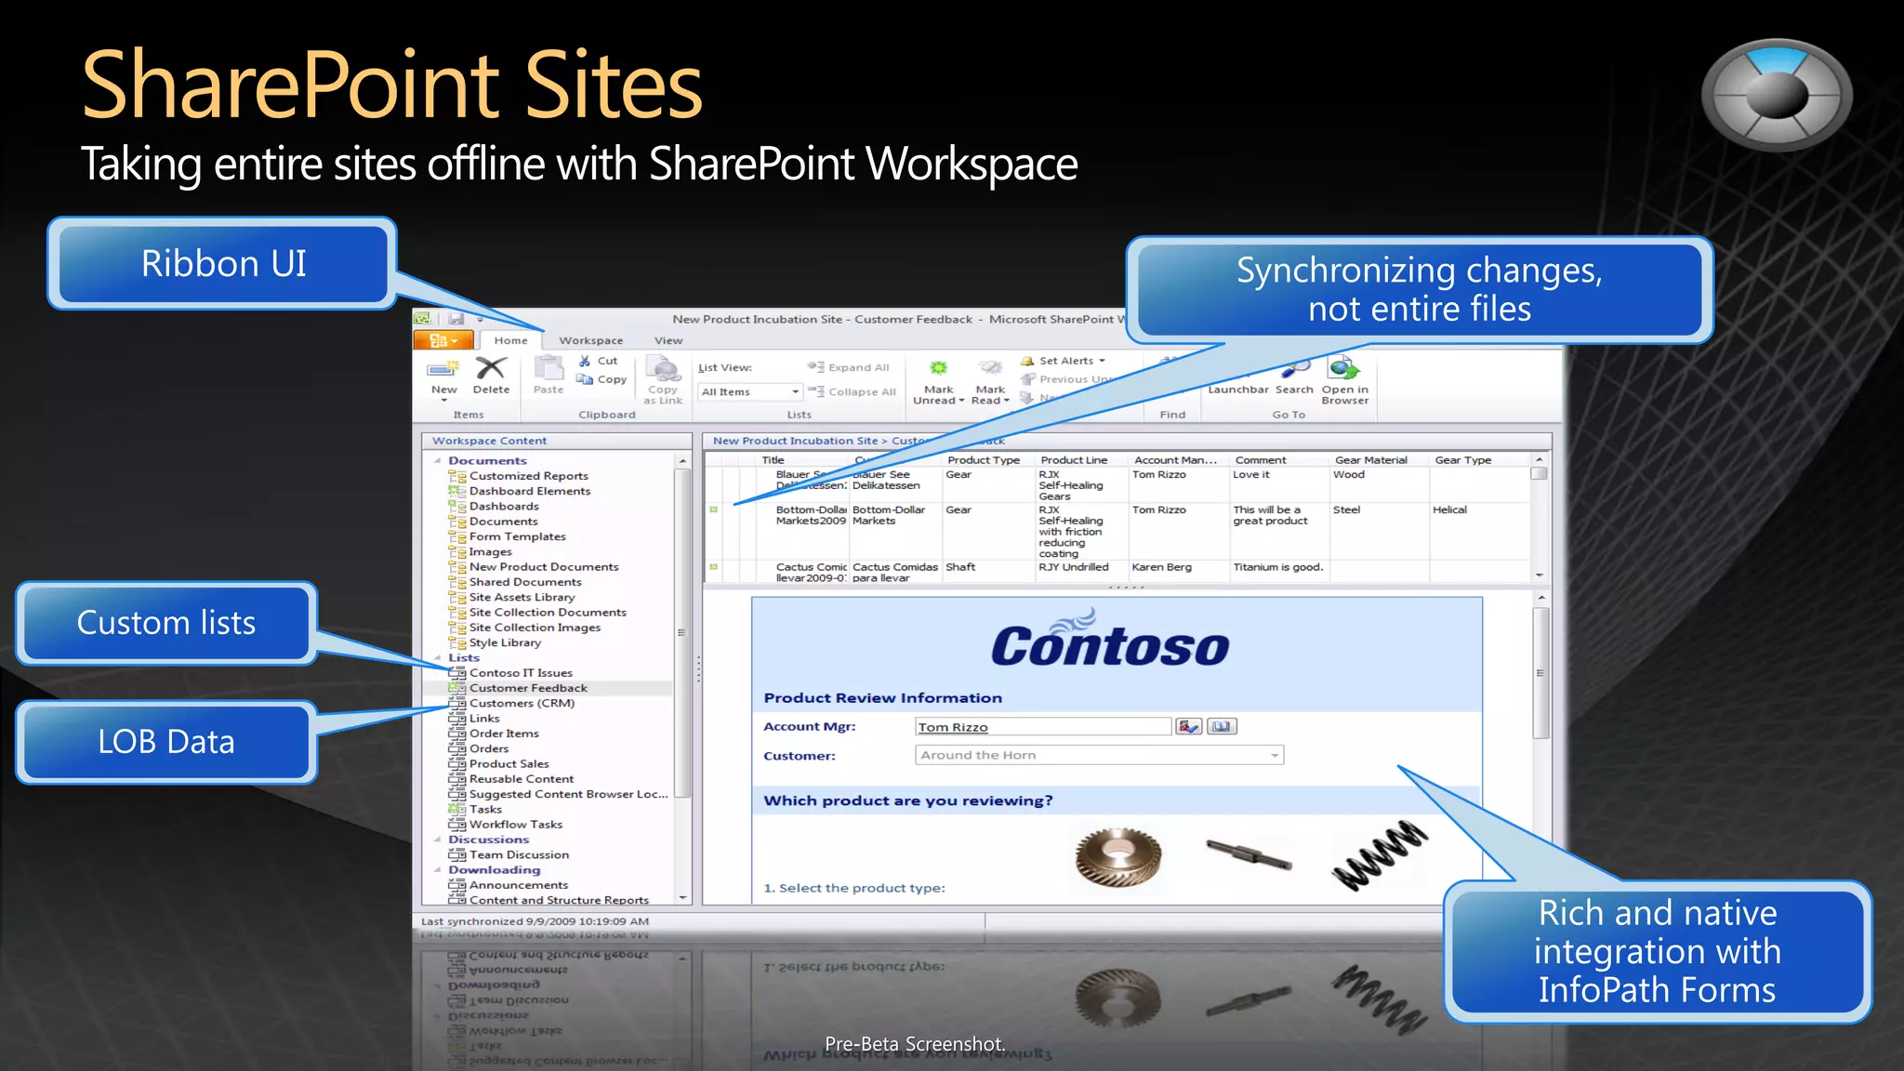Open the Dashboards document library
Image resolution: width=1904 pixels, height=1071 pixels.
504,507
